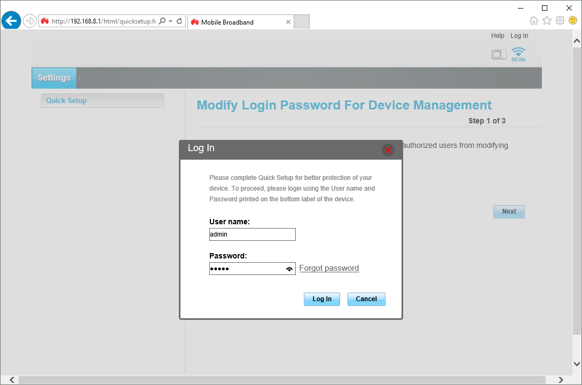This screenshot has width=582, height=385.
Task: Open the Forgot password link
Action: click(329, 268)
